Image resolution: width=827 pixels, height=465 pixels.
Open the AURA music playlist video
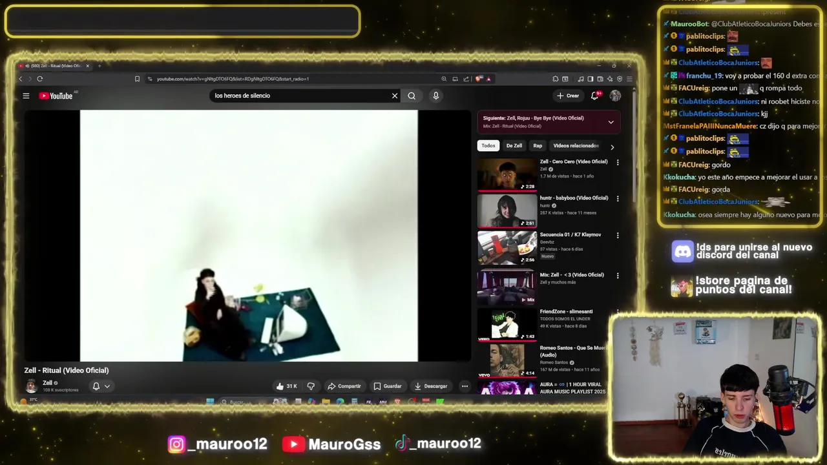pyautogui.click(x=507, y=387)
